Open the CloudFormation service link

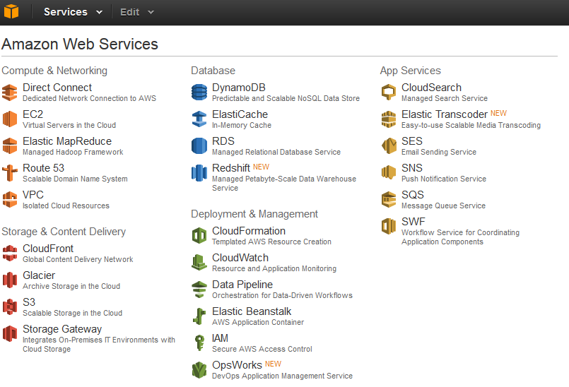point(249,231)
